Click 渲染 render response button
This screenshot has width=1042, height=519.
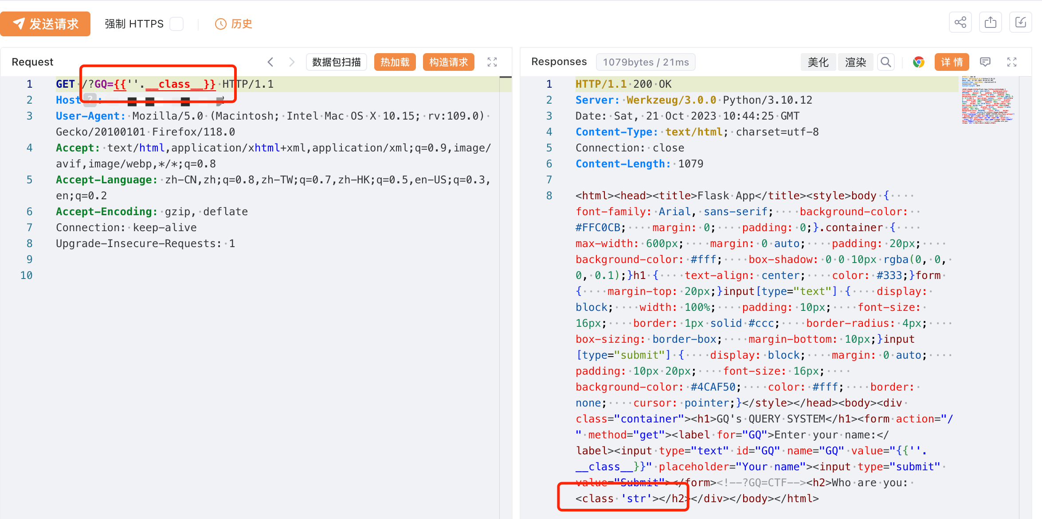click(855, 62)
